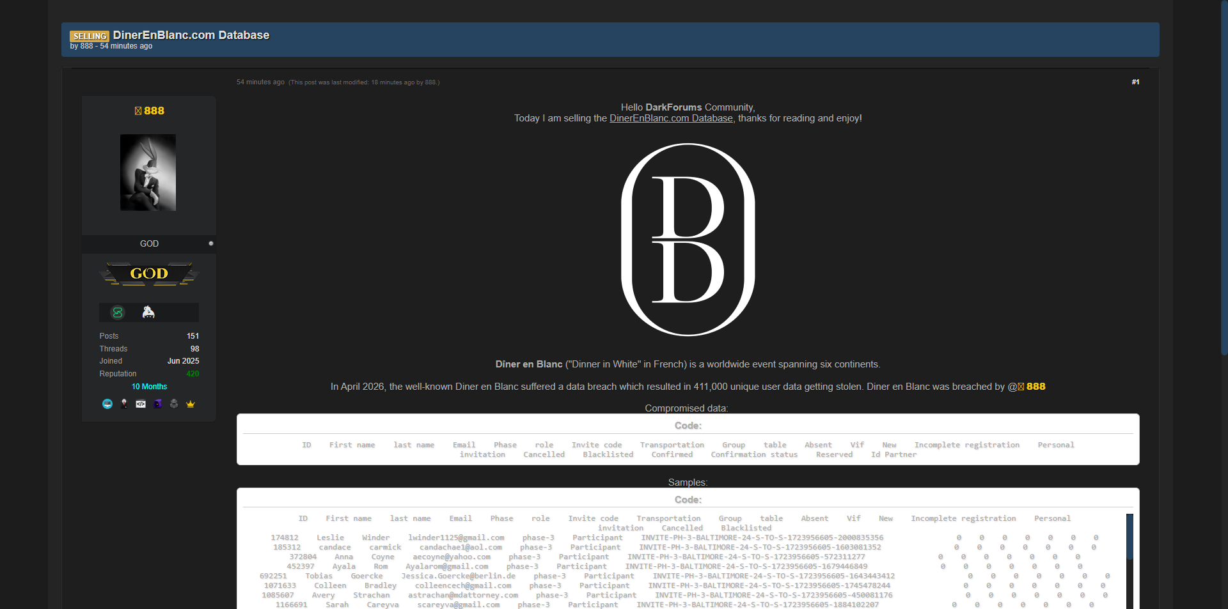
Task: Click the code brackets award icon
Action: coord(141,404)
